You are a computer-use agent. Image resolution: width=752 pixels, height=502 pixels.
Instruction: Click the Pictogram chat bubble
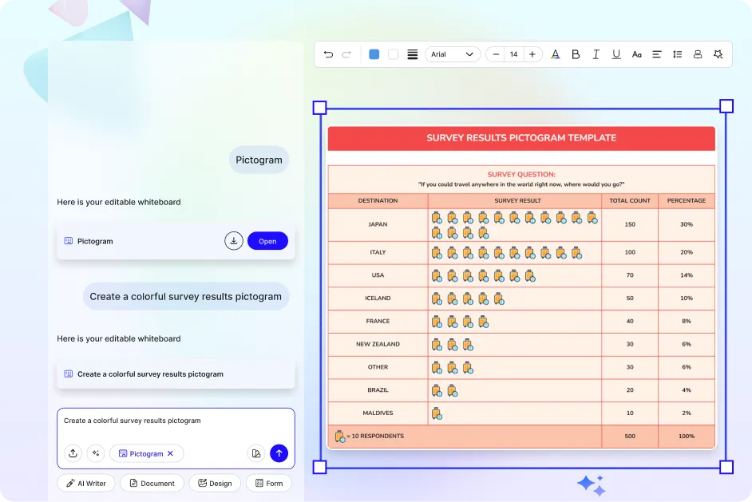(x=259, y=160)
